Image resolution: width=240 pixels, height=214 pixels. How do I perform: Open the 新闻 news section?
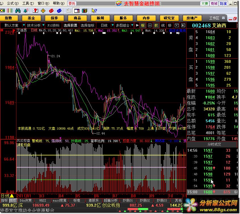(100, 18)
